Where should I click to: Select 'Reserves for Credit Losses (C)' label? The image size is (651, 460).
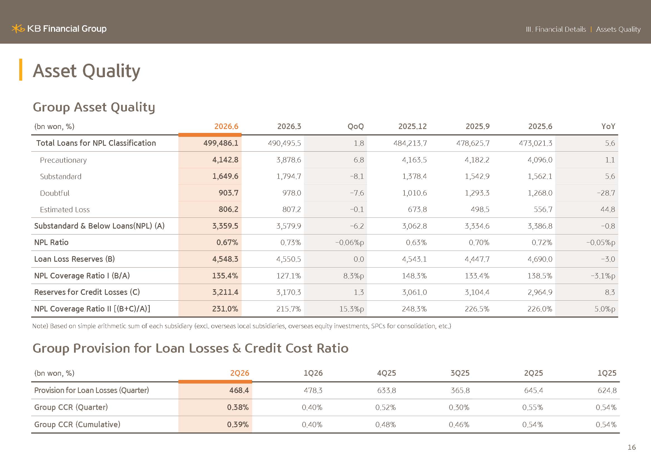pos(87,292)
